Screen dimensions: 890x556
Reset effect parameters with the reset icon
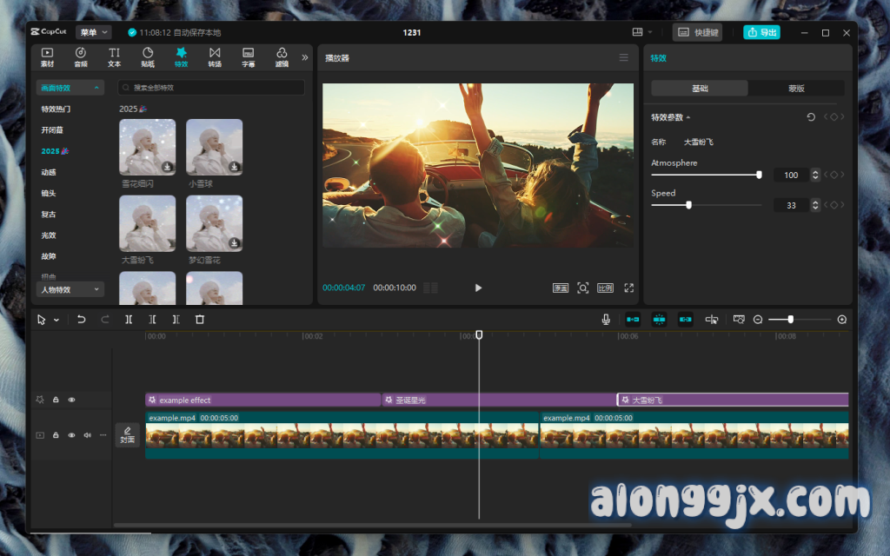point(811,117)
